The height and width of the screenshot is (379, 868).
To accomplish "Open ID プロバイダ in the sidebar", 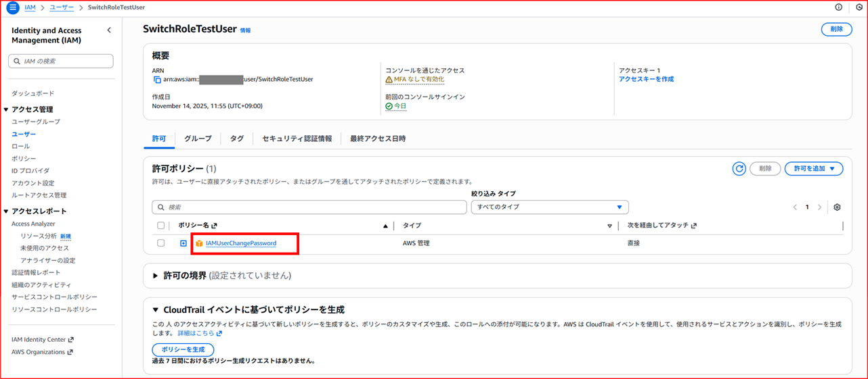I will (30, 171).
